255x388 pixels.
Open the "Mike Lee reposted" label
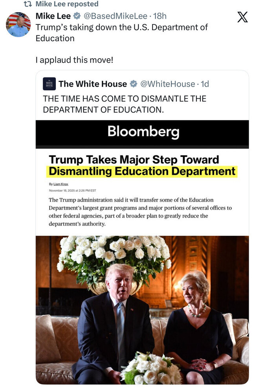[67, 4]
